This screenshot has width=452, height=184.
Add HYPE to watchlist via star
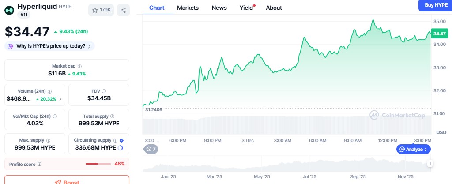(101, 10)
